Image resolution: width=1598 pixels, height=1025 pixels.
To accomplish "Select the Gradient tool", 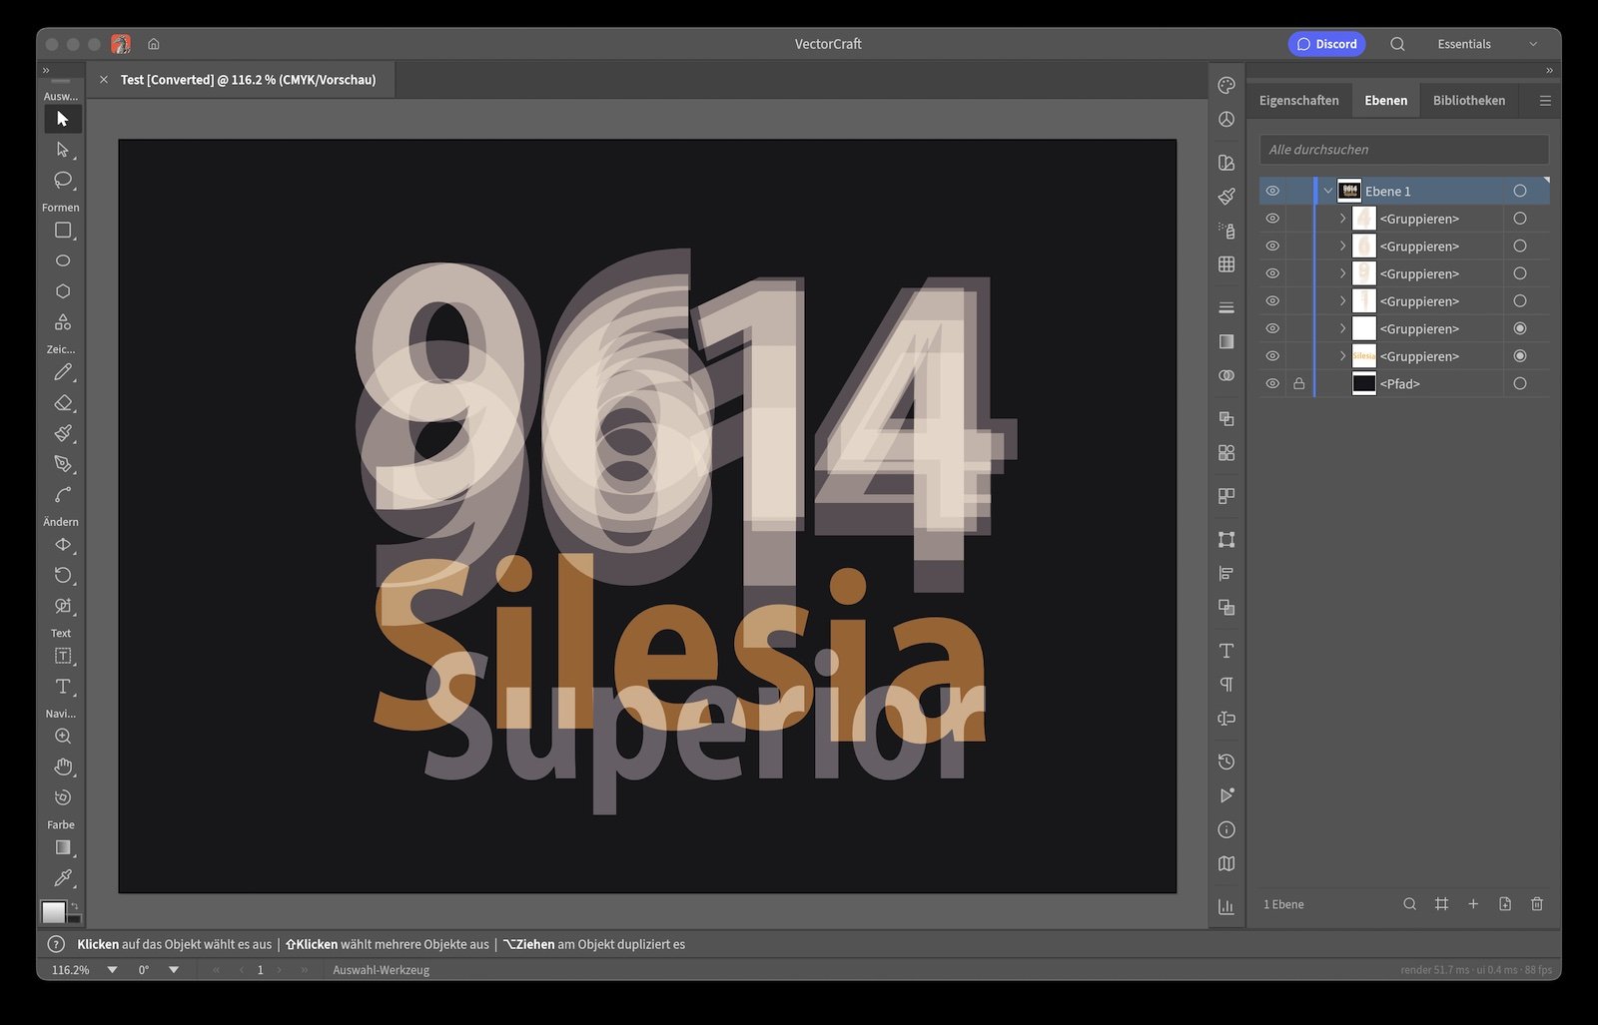I will (63, 847).
